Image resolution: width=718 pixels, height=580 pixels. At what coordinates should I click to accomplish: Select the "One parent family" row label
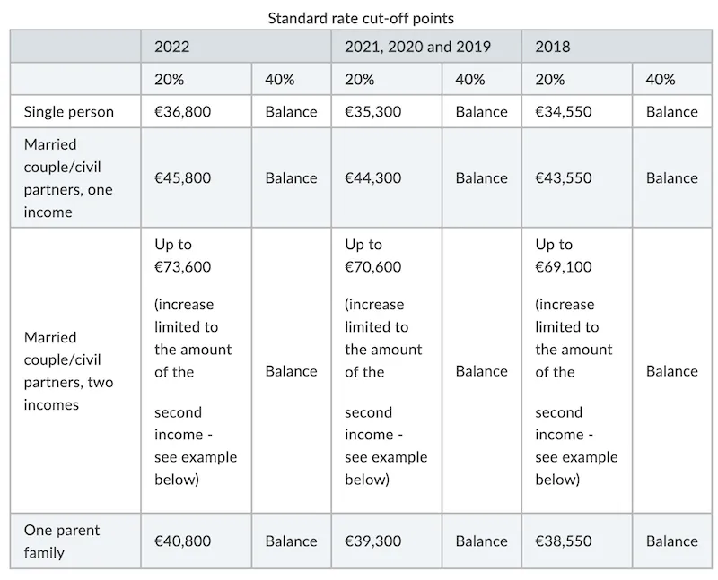pyautogui.click(x=63, y=541)
